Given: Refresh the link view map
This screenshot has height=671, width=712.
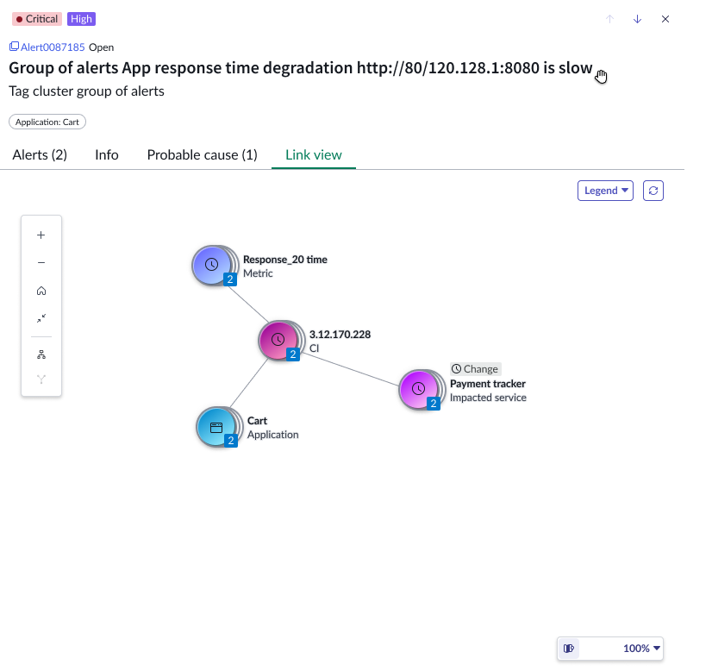Looking at the screenshot, I should point(653,191).
